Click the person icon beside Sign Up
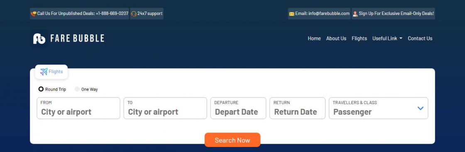465x152 pixels. 355,14
